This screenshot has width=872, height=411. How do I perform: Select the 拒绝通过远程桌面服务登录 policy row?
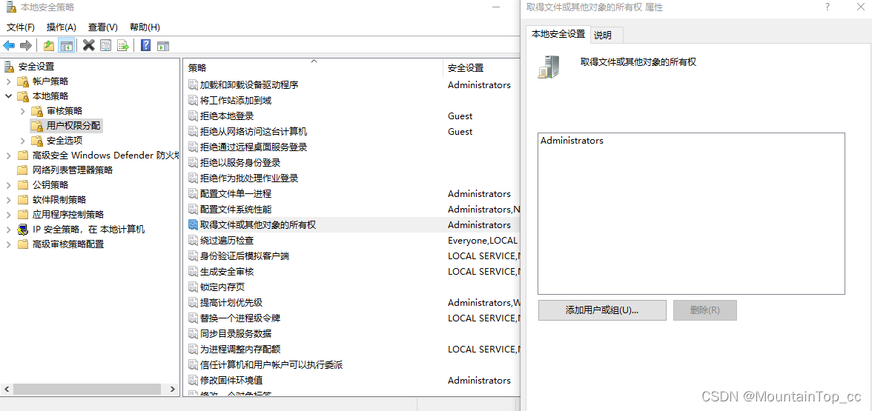[351, 147]
